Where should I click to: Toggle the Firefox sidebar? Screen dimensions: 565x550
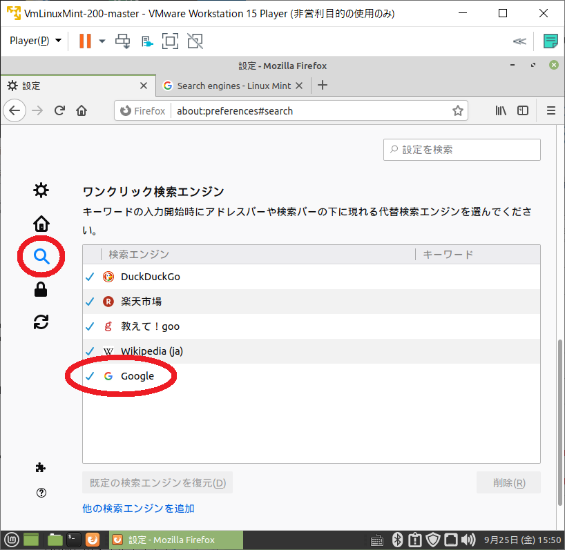click(523, 110)
